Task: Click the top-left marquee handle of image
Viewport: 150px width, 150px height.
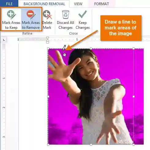Action: coord(48,48)
